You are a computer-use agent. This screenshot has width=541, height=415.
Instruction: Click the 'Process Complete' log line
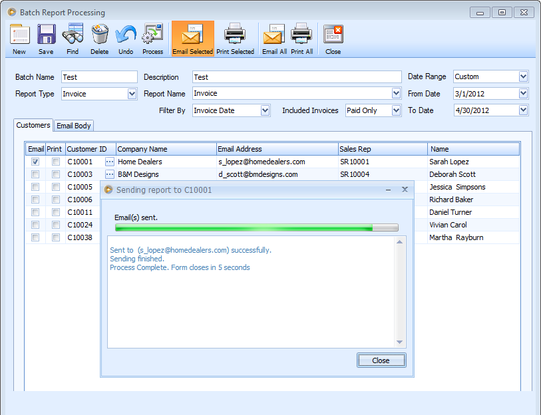point(180,267)
